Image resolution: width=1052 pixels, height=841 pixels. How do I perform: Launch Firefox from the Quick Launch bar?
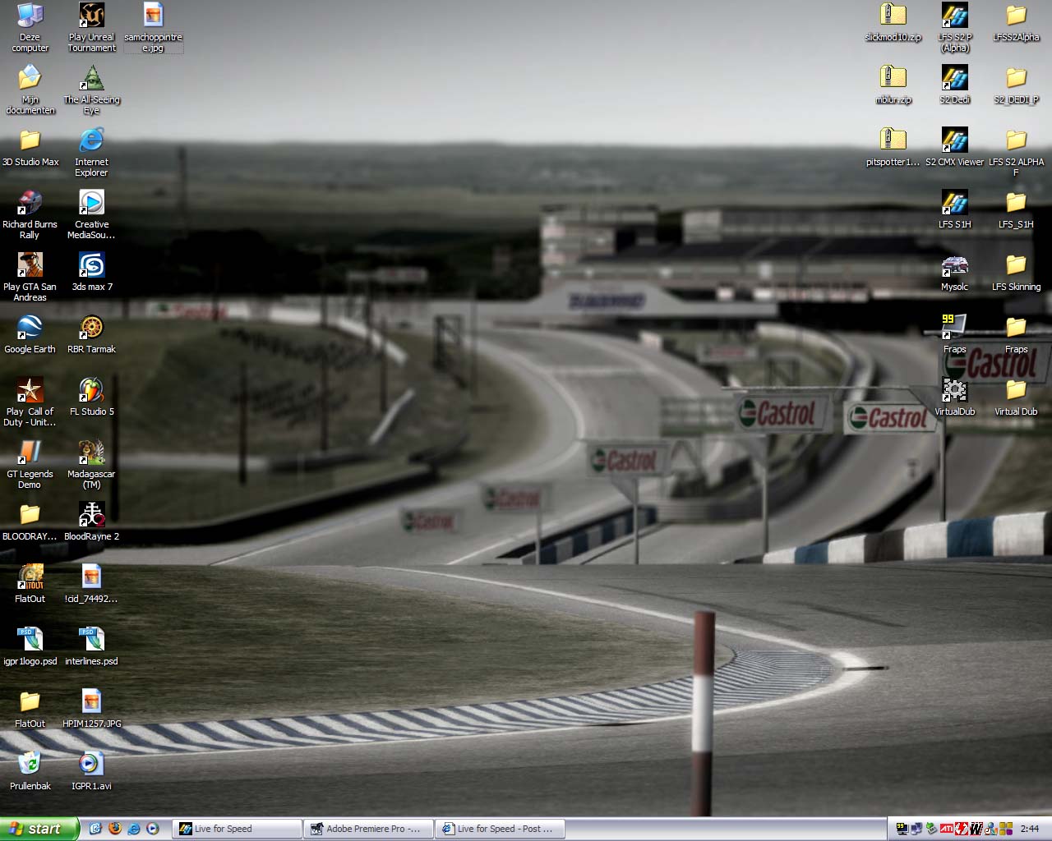click(114, 829)
